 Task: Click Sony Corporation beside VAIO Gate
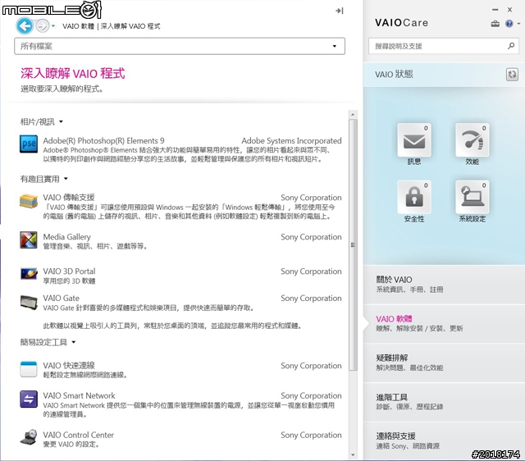311,298
